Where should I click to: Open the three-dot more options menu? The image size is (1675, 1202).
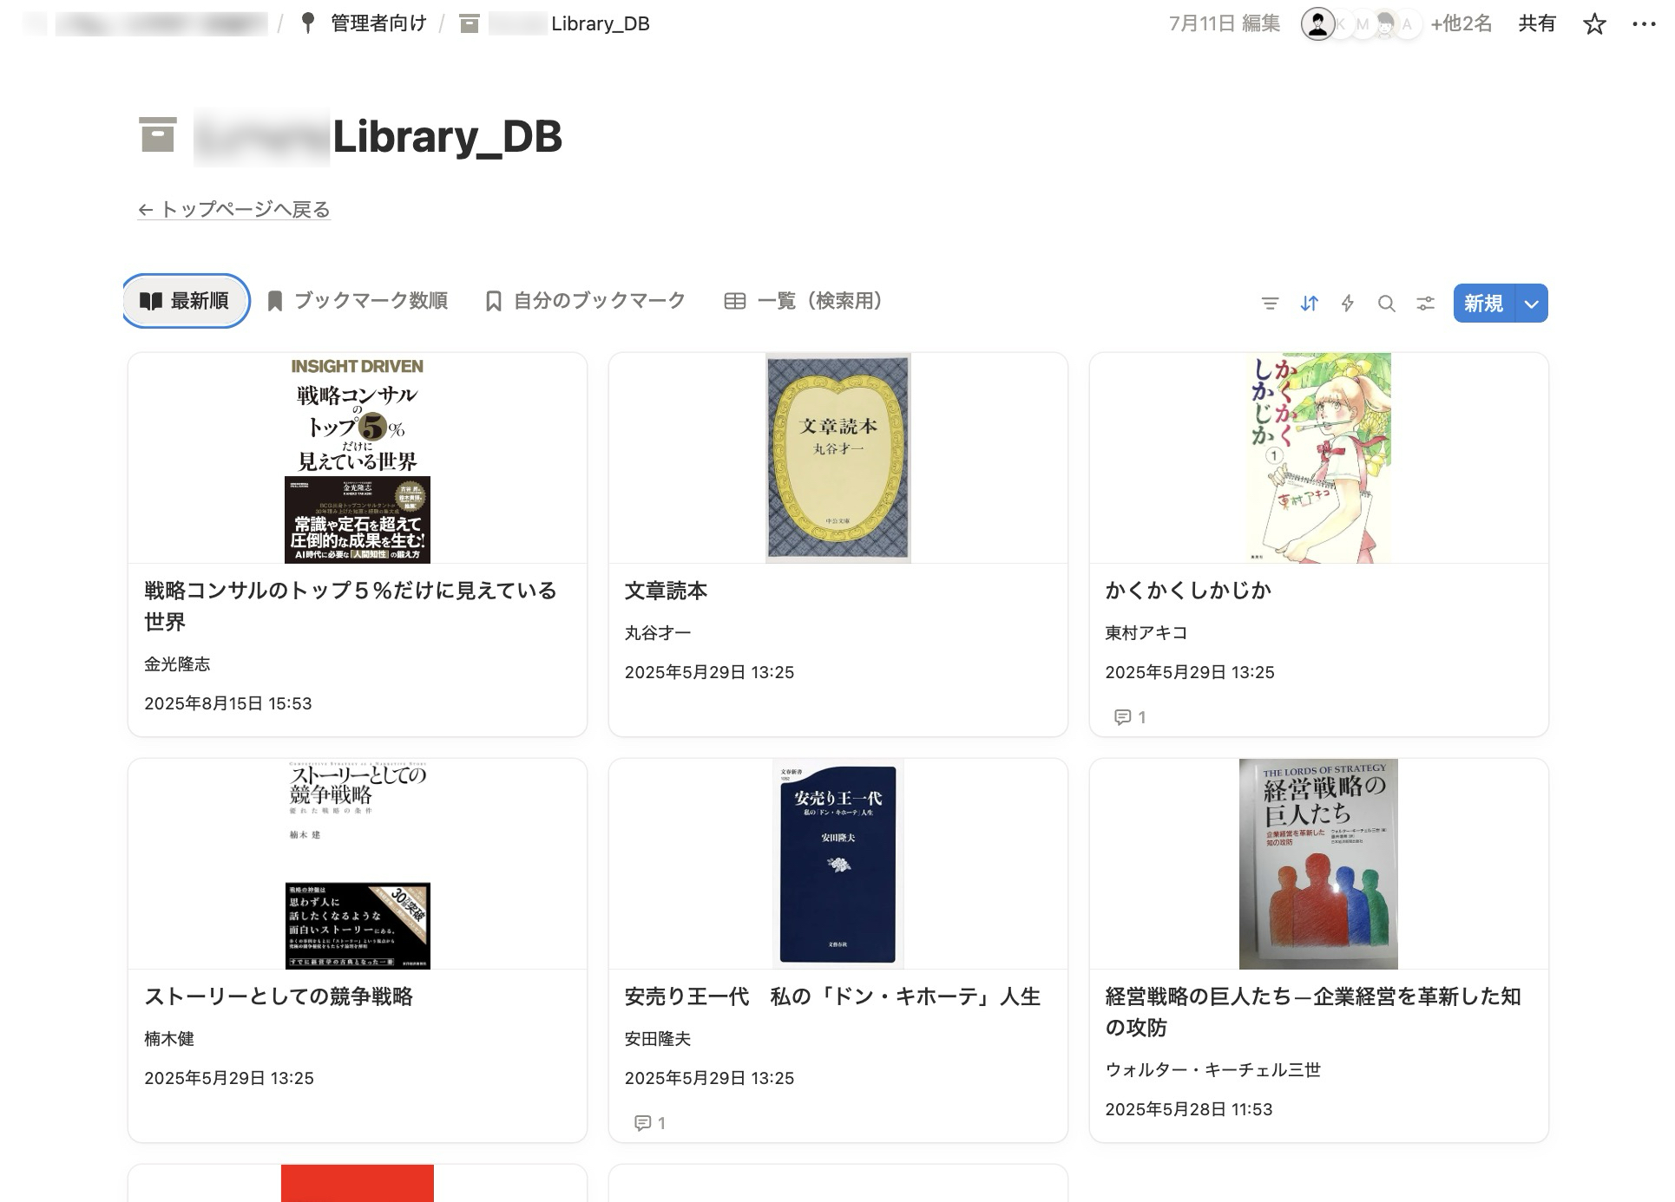pos(1639,23)
